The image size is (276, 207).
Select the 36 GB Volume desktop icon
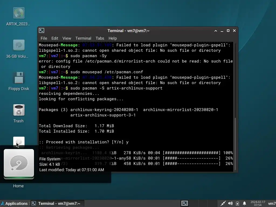19,45
